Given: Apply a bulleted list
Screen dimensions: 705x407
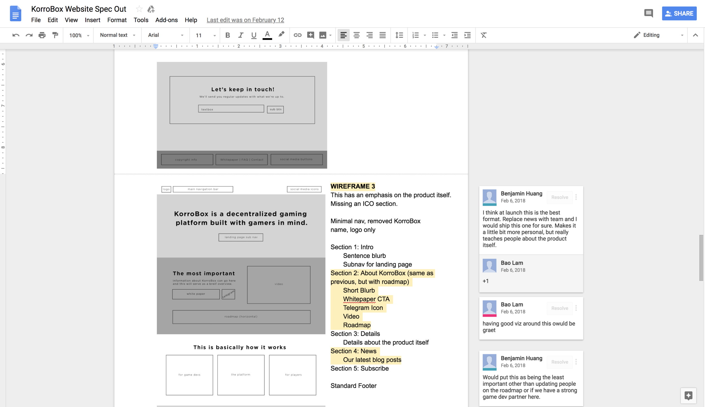Looking at the screenshot, I should click(x=435, y=35).
